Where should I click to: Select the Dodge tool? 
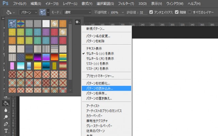pyautogui.click(x=6, y=117)
